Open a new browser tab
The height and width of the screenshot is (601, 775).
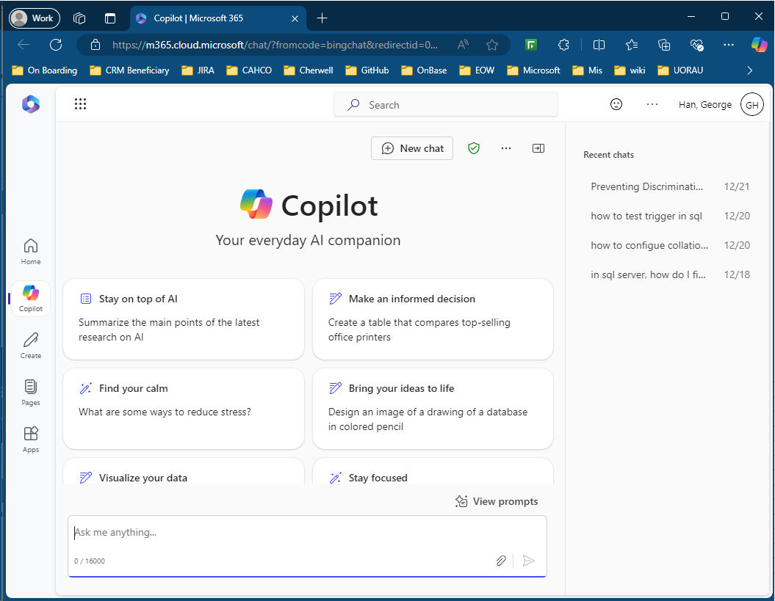322,18
